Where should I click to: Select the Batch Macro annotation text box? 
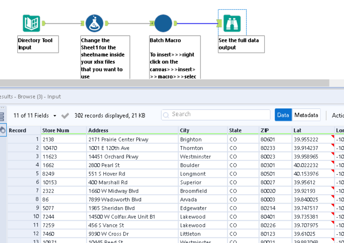coord(175,57)
